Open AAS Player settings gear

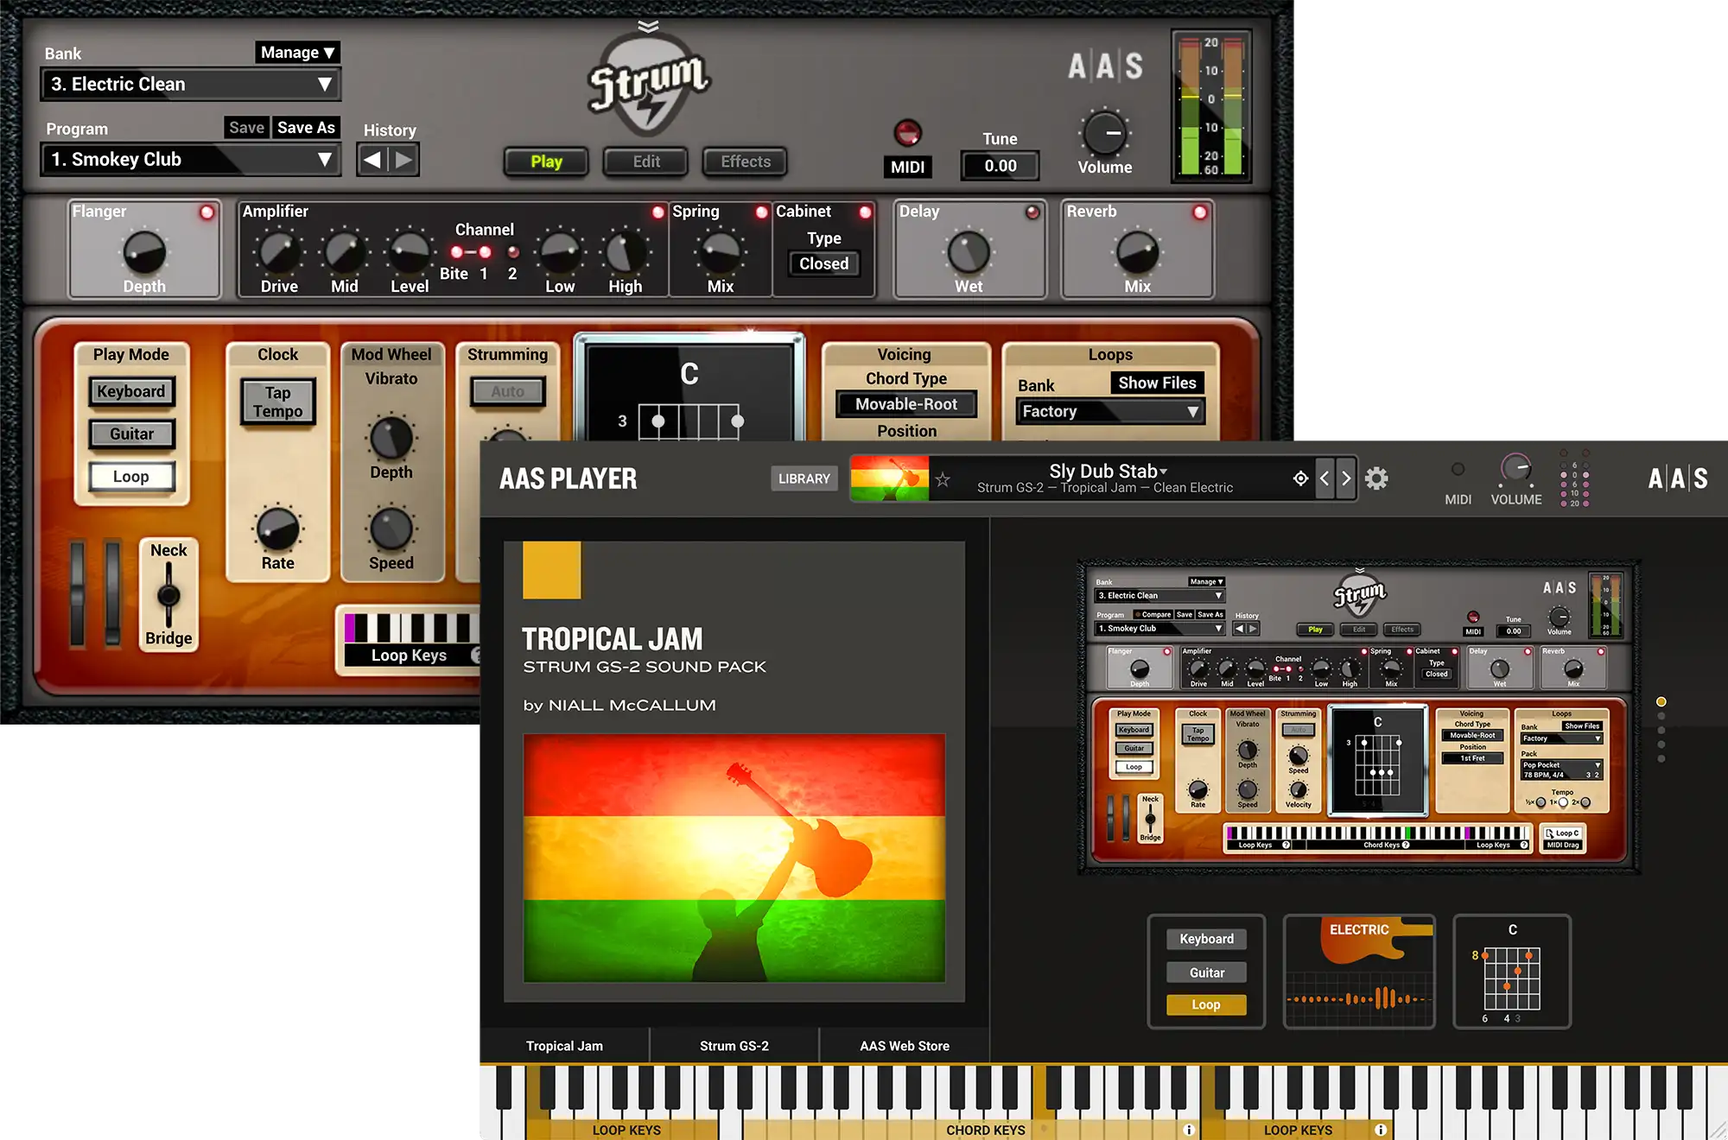coord(1376,478)
